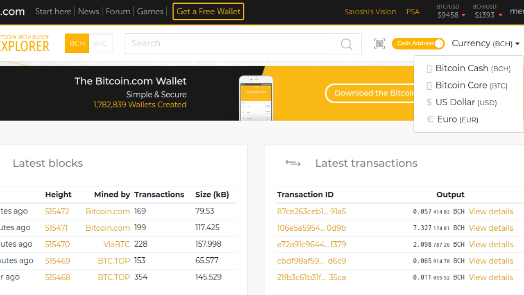Click the dollar sign icon for US Dollar
This screenshot has width=524, height=295.
(429, 102)
